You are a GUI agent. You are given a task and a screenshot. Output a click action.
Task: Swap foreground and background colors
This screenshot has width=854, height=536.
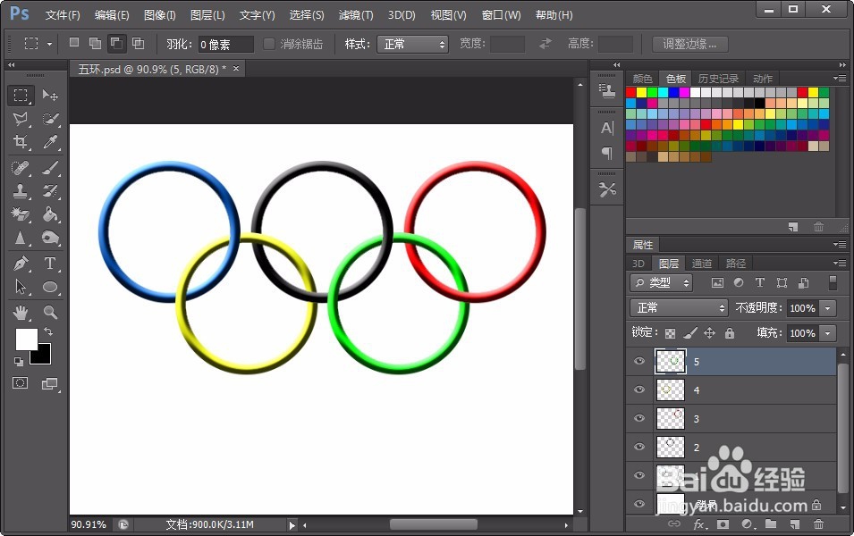click(x=48, y=331)
